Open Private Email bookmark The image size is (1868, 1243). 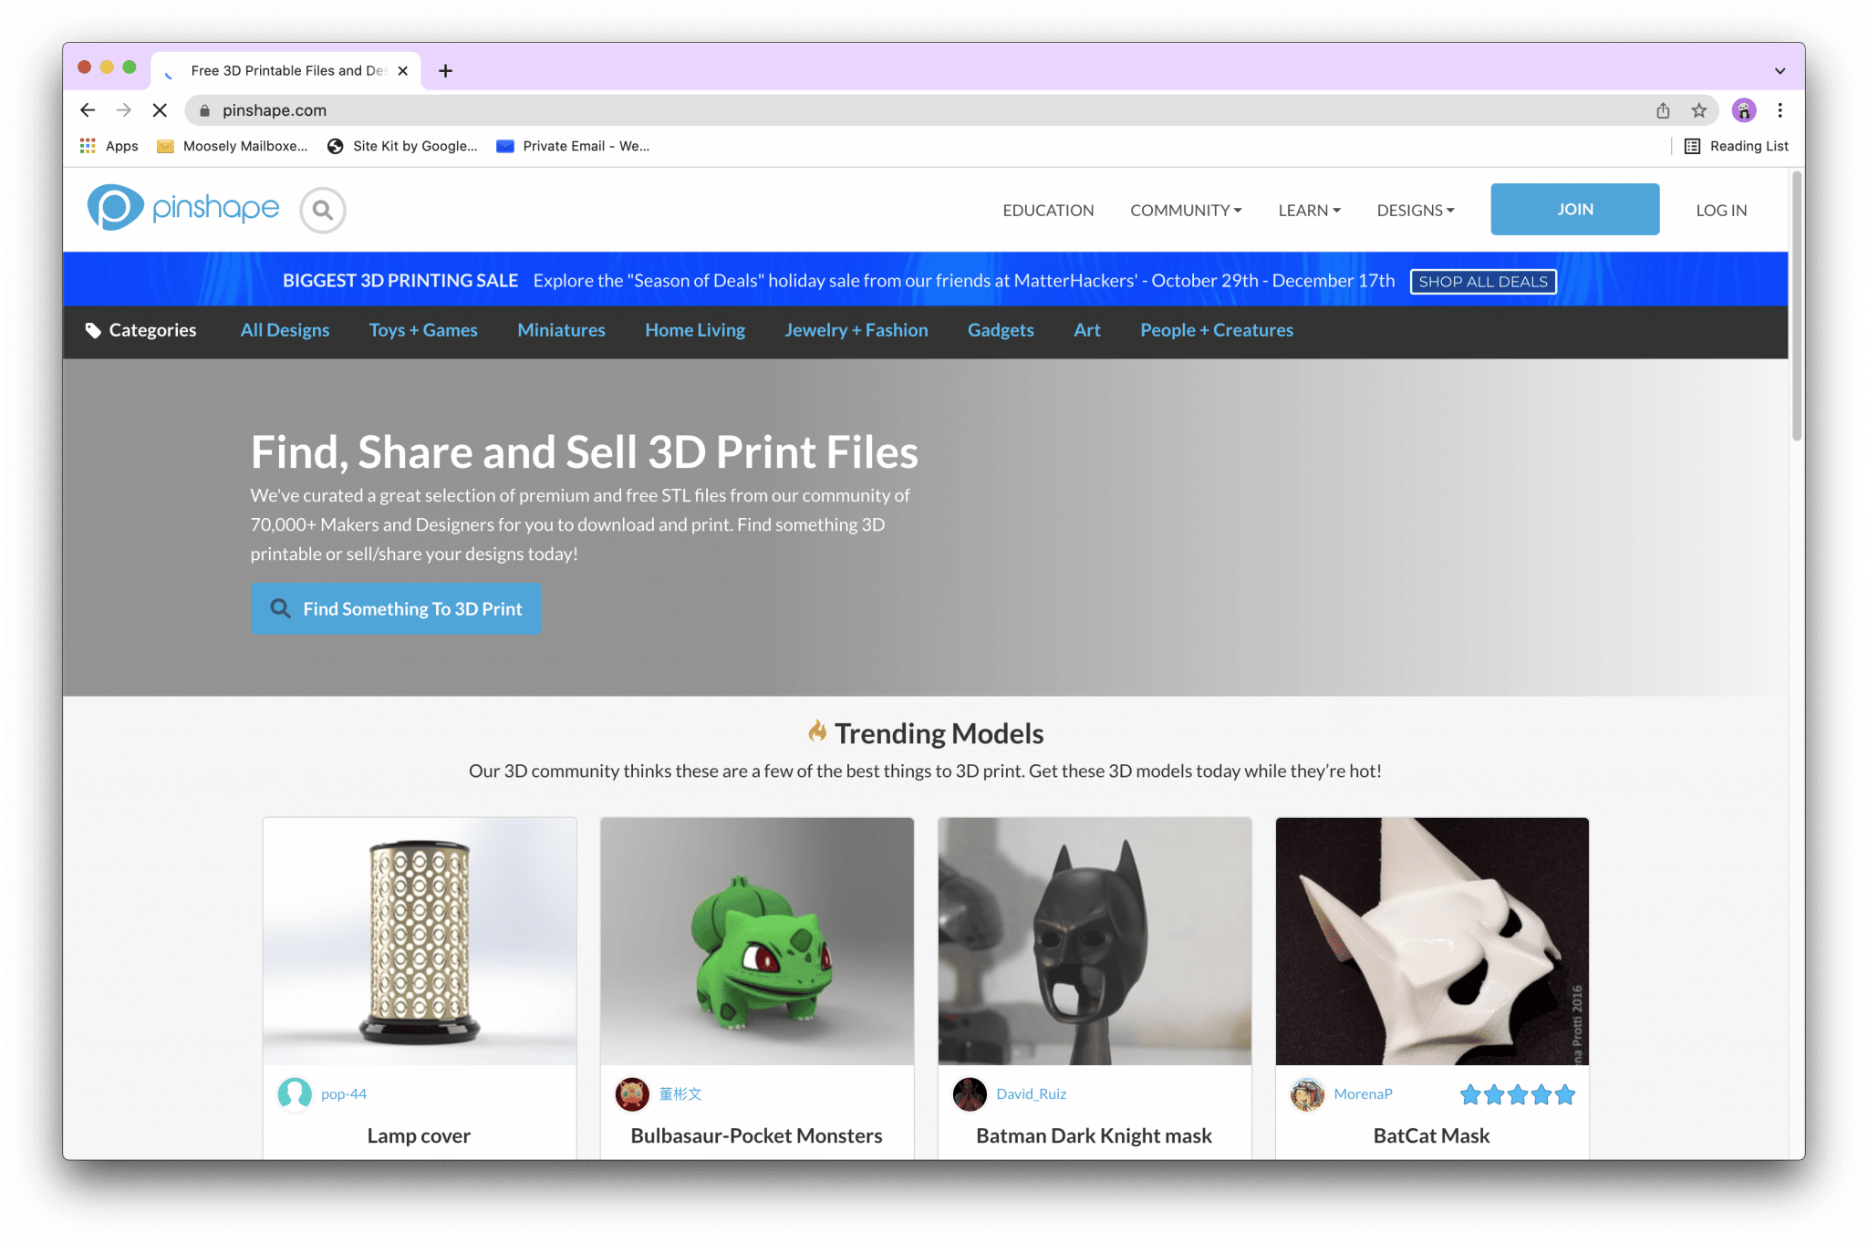573,146
